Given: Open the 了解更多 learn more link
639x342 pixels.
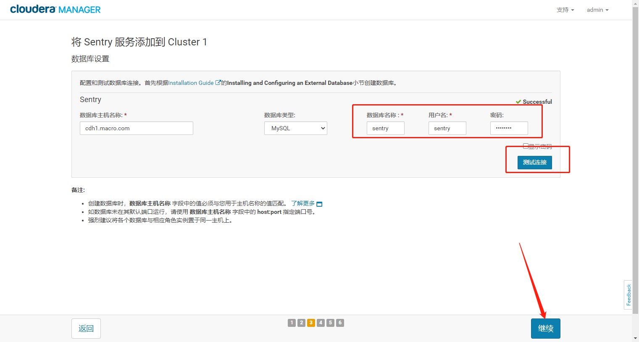Looking at the screenshot, I should 303,203.
